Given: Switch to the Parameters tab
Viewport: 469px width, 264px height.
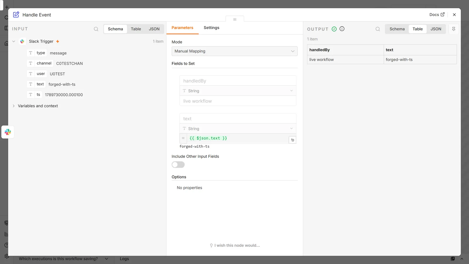Looking at the screenshot, I should [x=182, y=28].
